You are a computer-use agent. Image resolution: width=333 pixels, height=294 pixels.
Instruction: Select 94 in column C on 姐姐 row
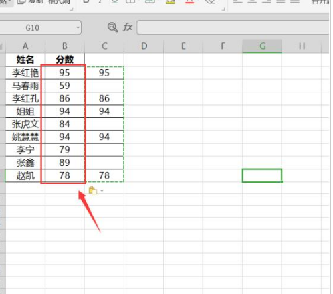click(104, 111)
